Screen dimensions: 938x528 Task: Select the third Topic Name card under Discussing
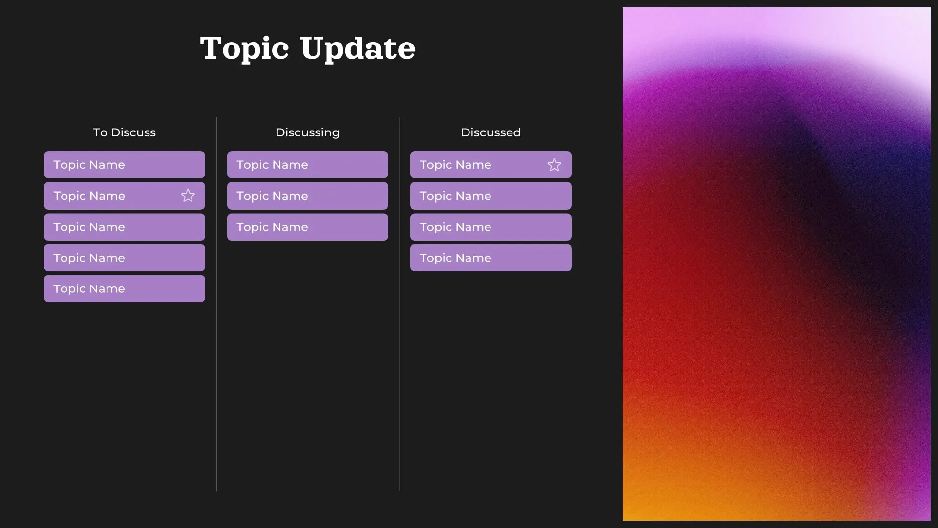pyautogui.click(x=307, y=227)
